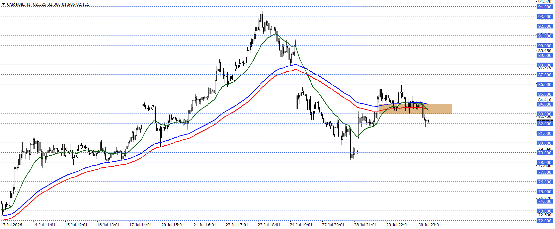
Task: Click the 23 Jul 18:01 time label
Action: tap(269, 225)
